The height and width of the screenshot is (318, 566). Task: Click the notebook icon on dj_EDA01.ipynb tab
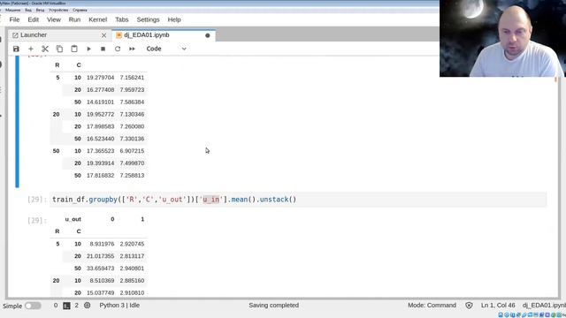[119, 35]
